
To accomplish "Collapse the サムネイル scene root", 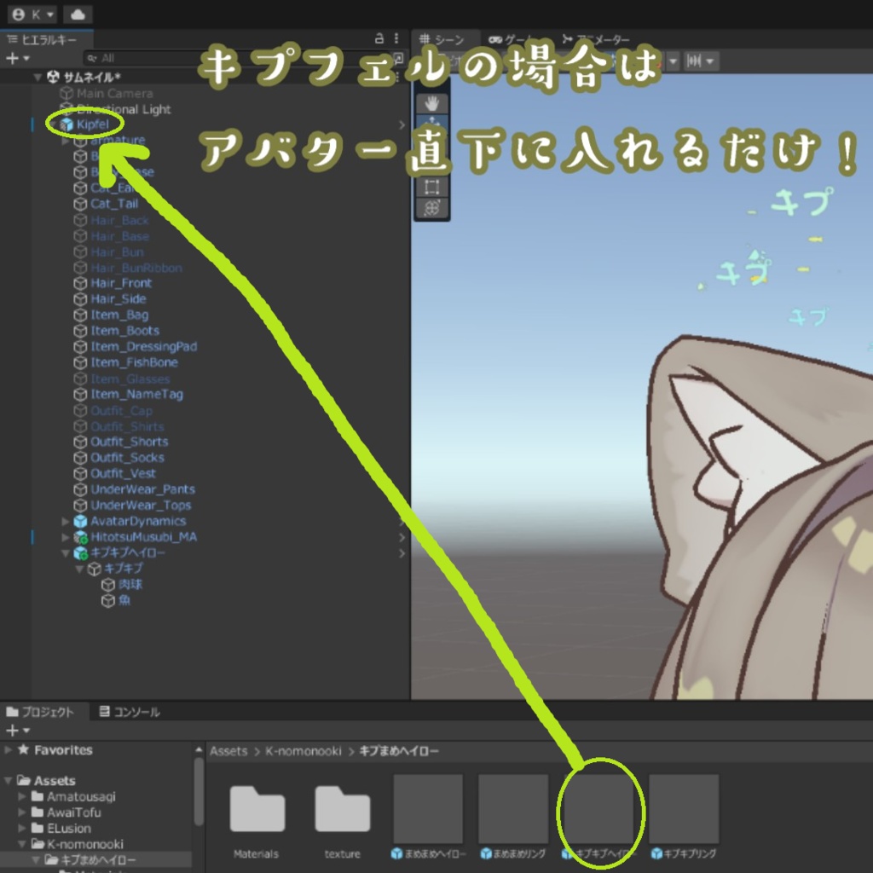I will 38,77.
